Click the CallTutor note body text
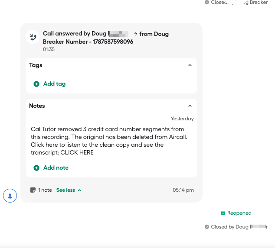The image size is (275, 248). click(x=109, y=141)
